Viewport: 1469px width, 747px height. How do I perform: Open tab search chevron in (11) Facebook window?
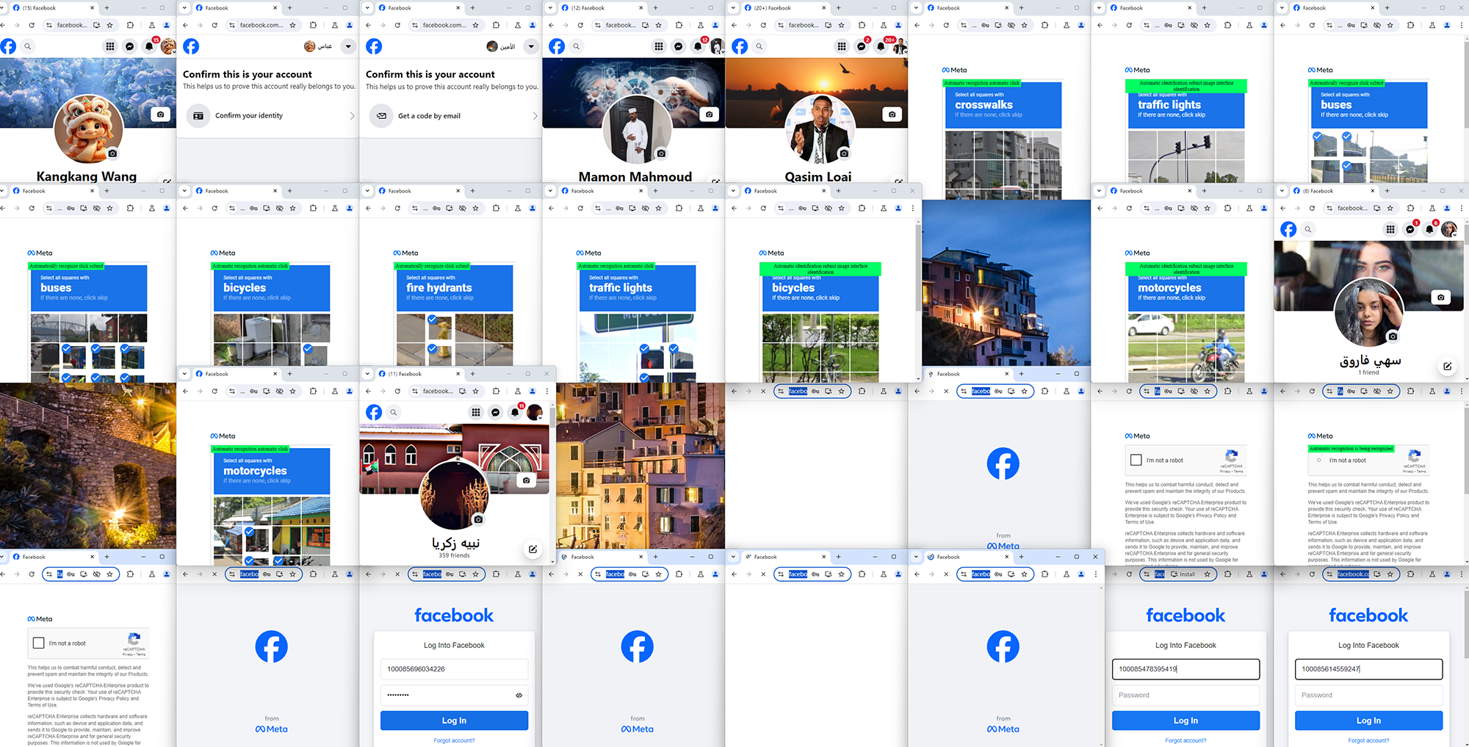click(368, 374)
